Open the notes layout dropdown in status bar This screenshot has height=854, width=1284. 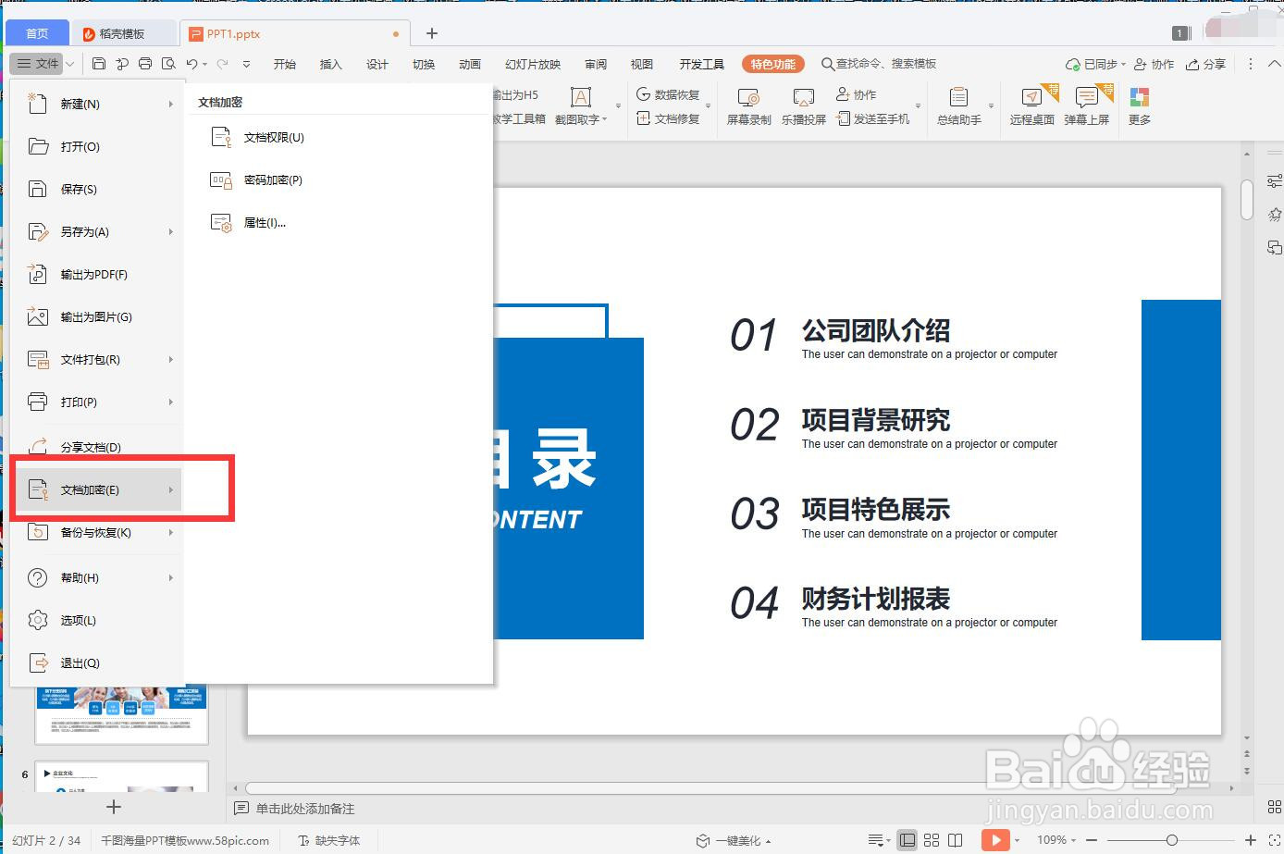[x=879, y=840]
